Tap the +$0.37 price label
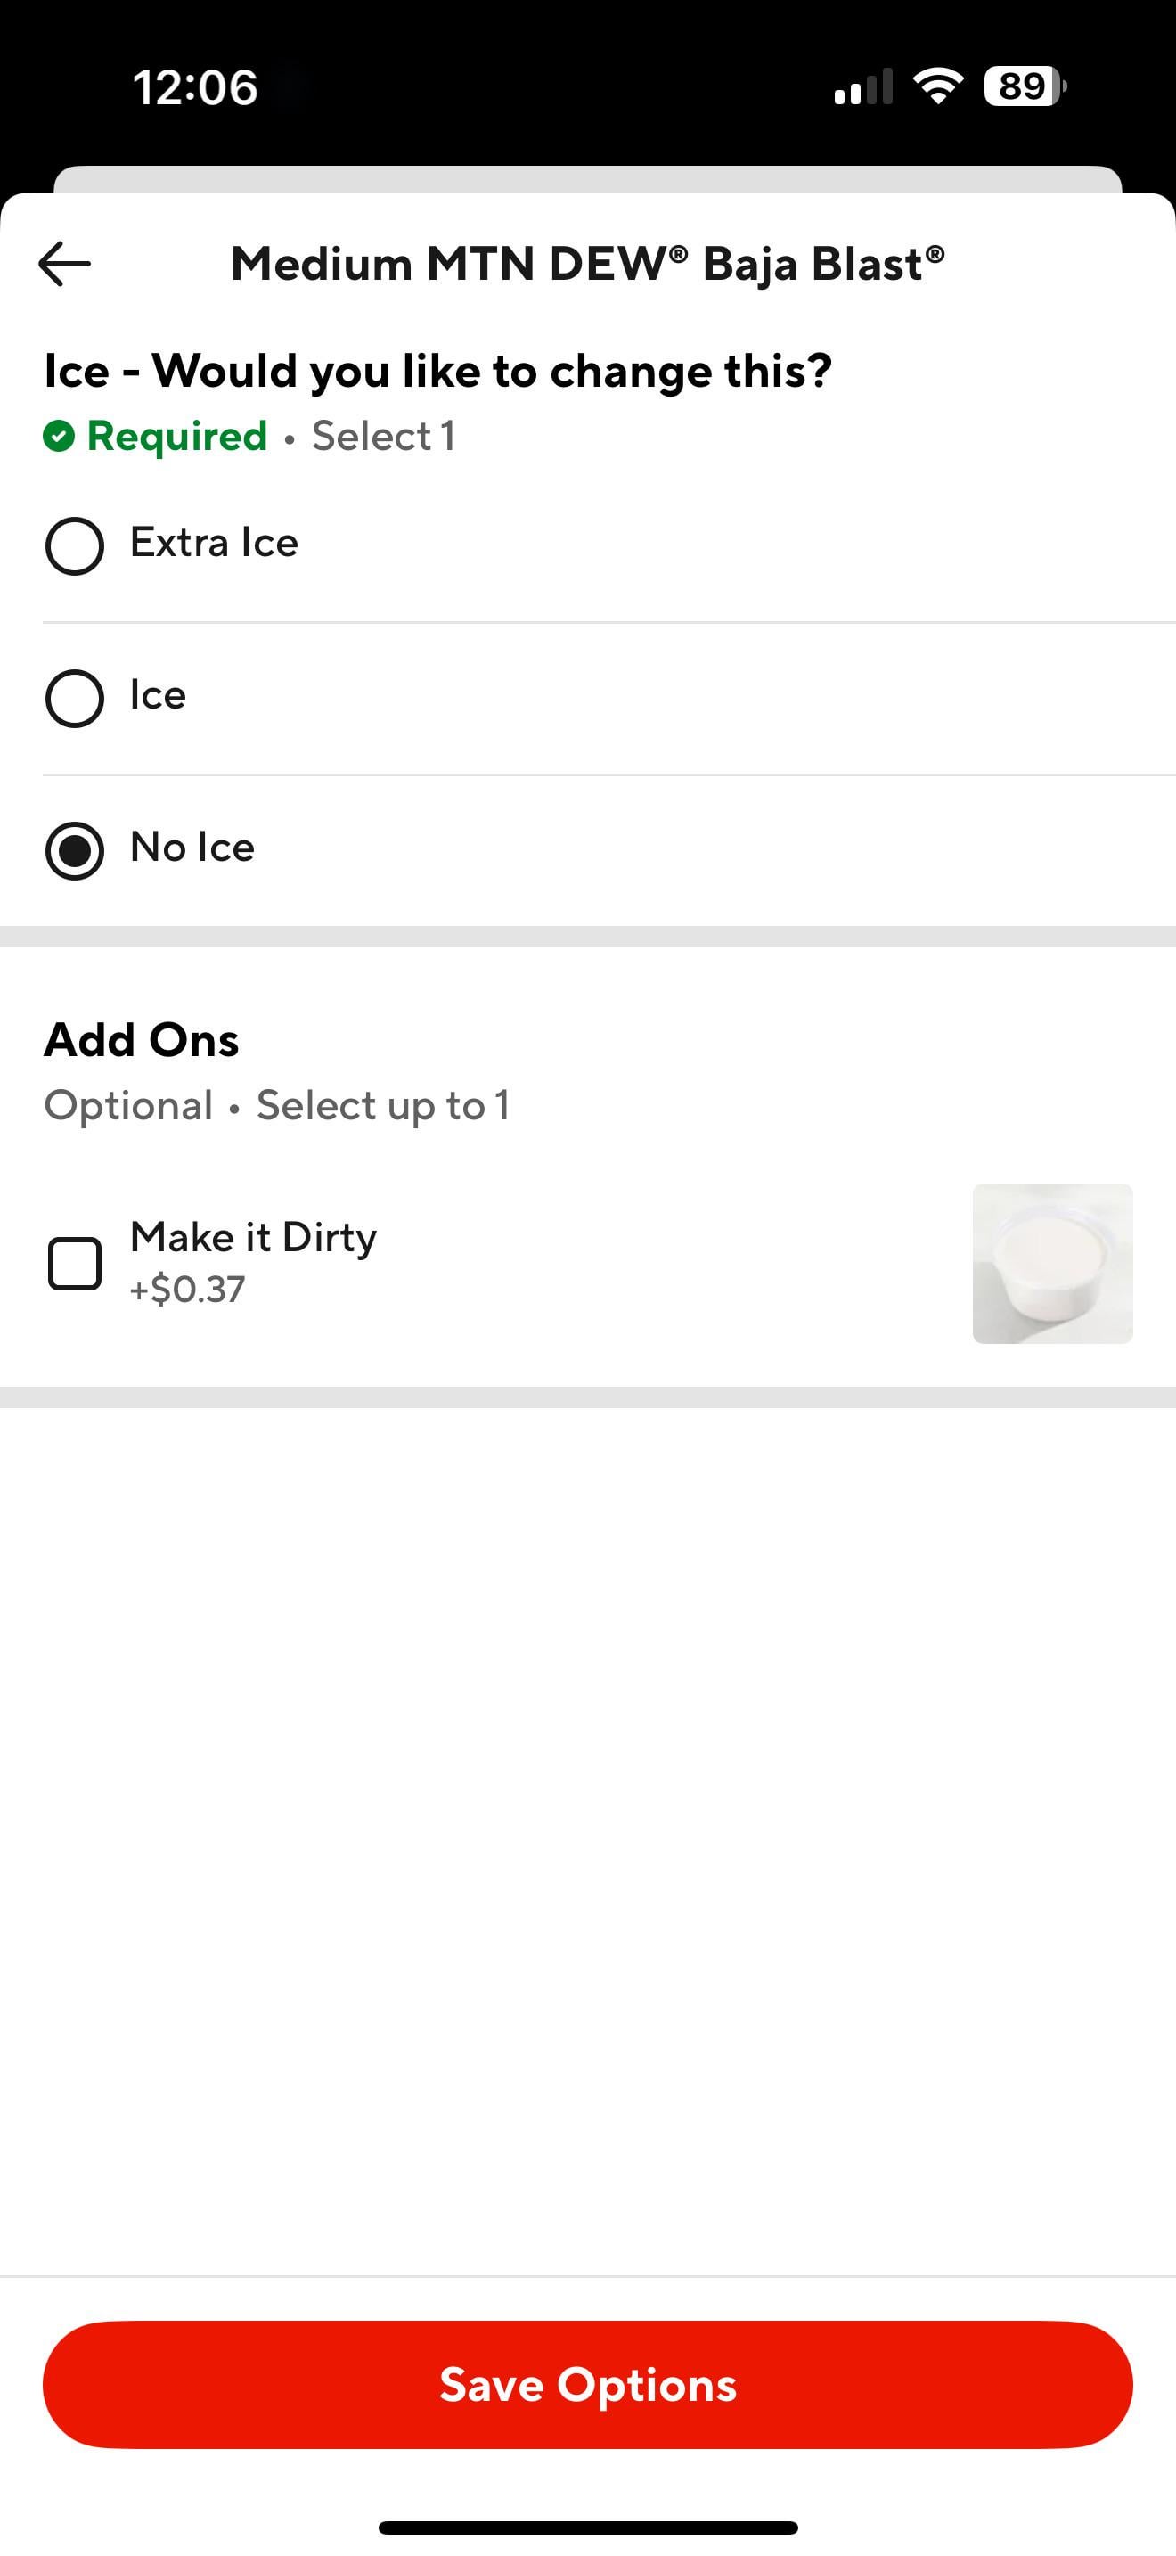 point(187,1289)
